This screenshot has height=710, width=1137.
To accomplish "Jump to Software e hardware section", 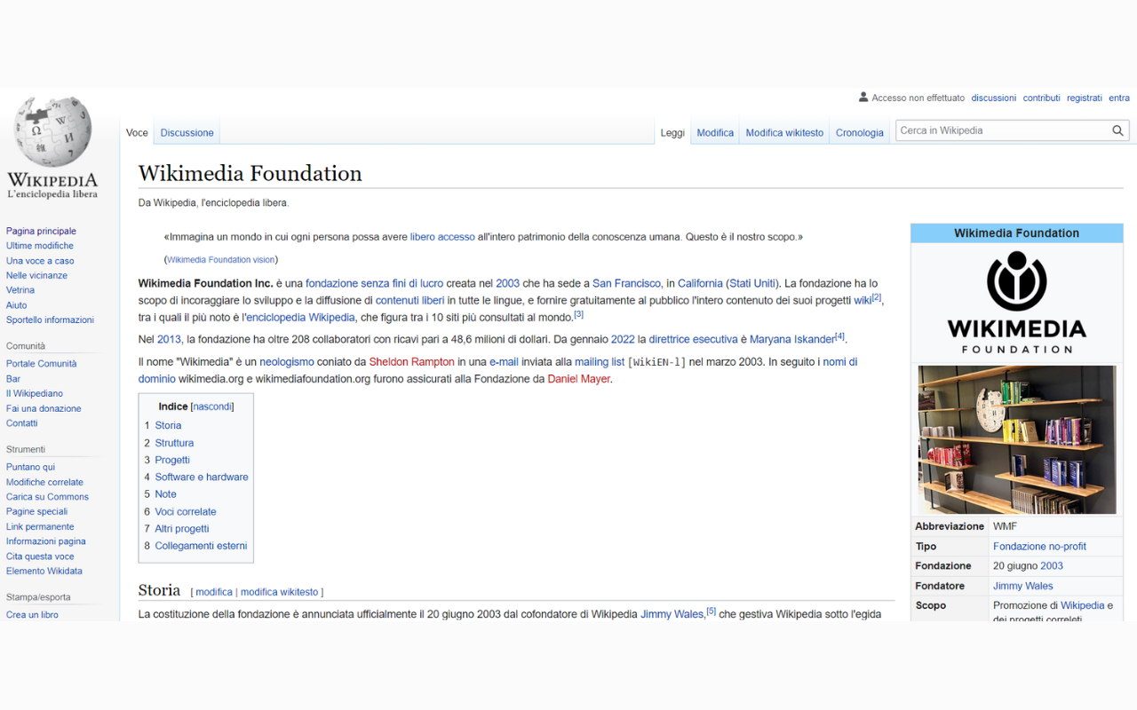I will point(197,477).
